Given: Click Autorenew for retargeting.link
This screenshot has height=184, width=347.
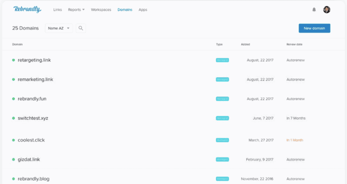Looking at the screenshot, I should pyautogui.click(x=296, y=60).
